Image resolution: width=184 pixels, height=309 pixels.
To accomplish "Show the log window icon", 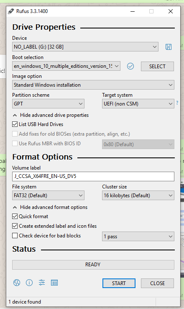I will [x=54, y=283].
